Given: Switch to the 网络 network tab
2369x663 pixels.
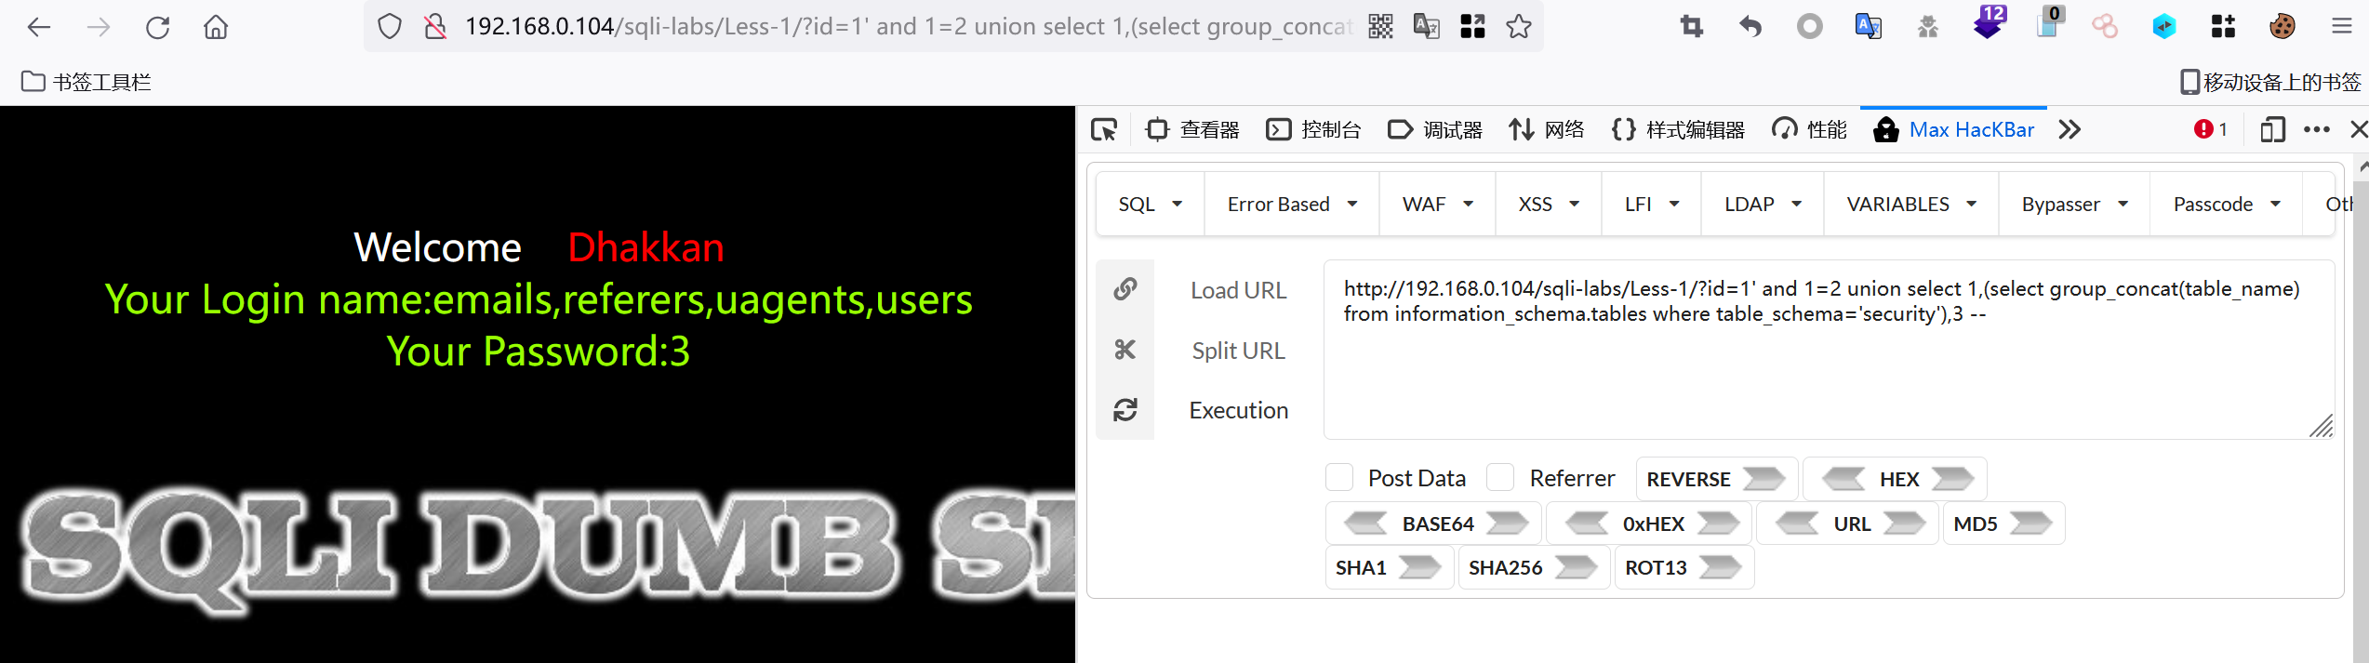Looking at the screenshot, I should (1546, 130).
